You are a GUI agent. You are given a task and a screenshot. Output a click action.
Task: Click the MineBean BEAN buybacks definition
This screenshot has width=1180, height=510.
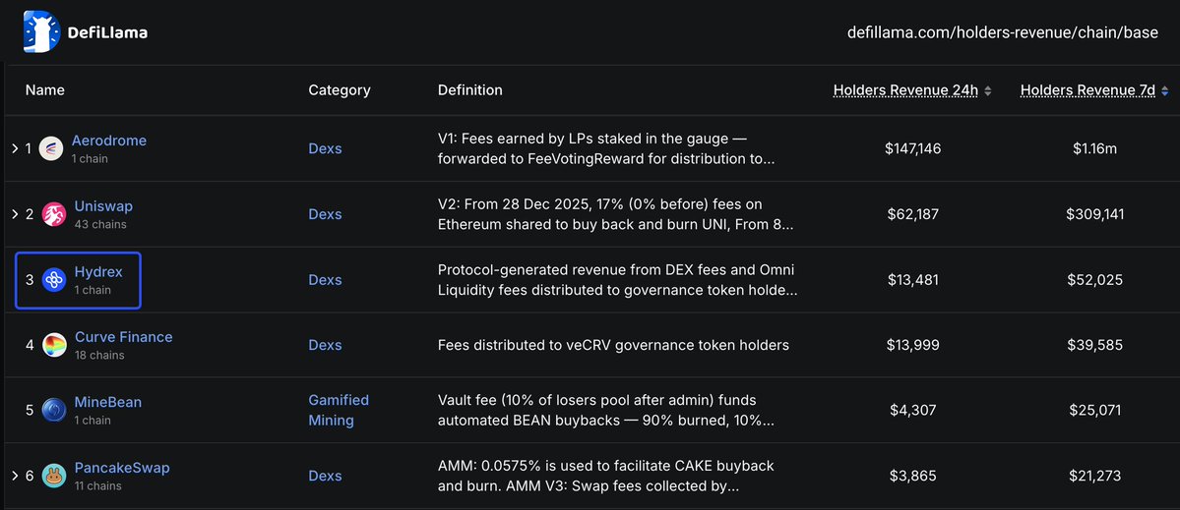[x=606, y=410]
